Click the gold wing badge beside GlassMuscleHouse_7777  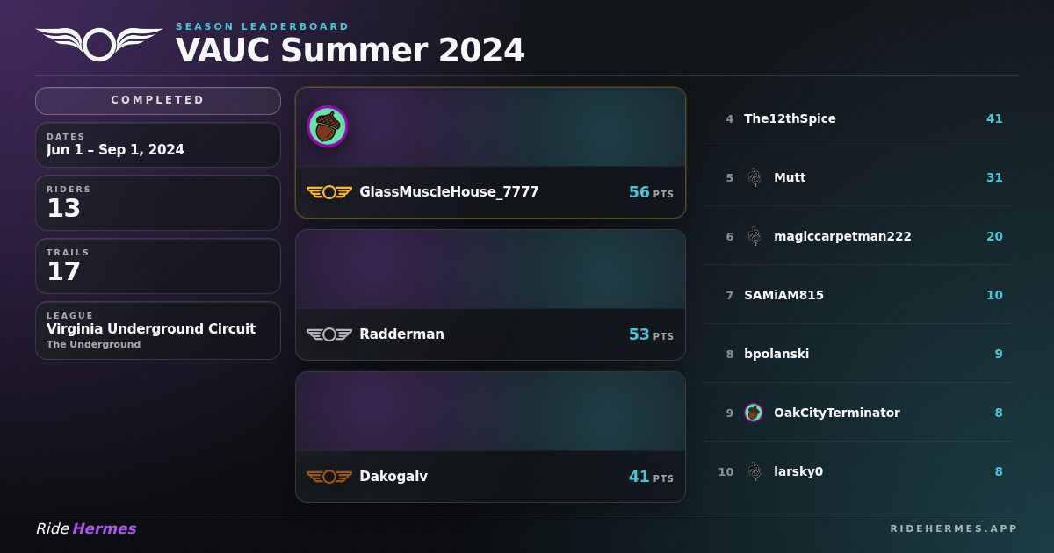[x=329, y=192]
